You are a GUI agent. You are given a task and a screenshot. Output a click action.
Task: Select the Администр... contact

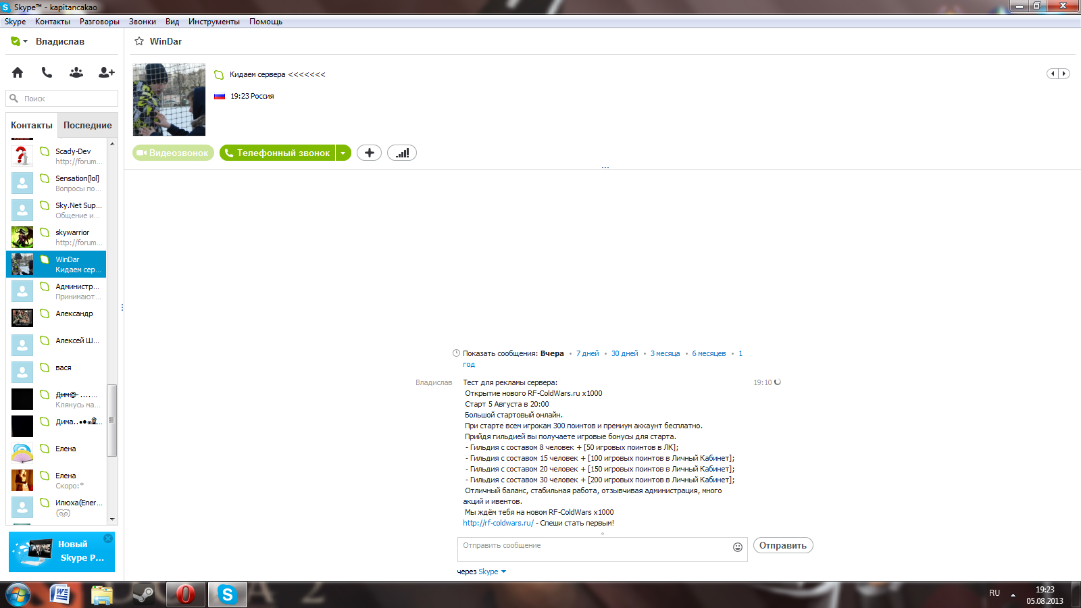[x=57, y=291]
